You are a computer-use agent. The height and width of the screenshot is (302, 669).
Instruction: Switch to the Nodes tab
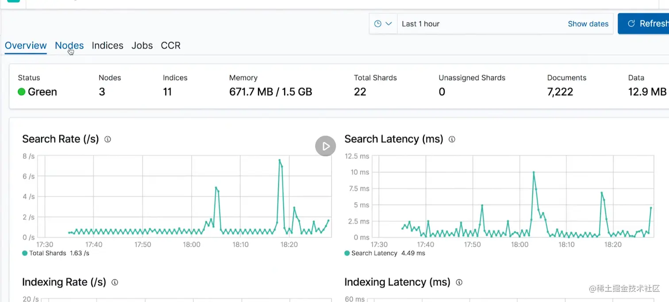[69, 45]
